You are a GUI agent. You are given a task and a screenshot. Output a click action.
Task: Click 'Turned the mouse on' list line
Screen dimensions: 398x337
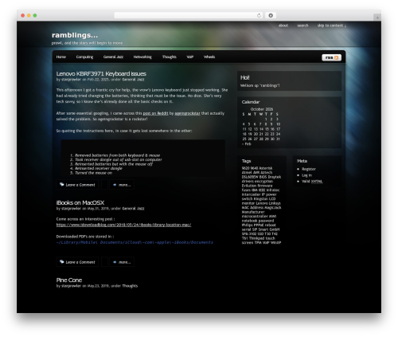pos(93,173)
